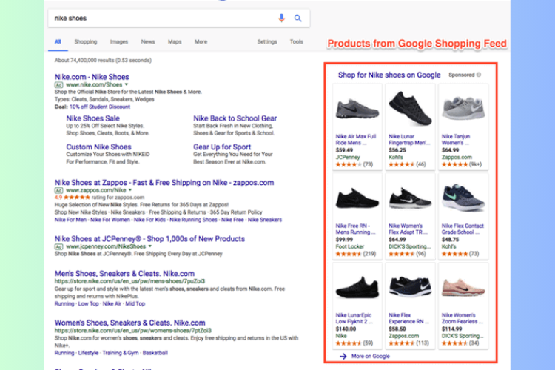The image size is (555, 370).
Task: Click the Mid Top link
Action: pyautogui.click(x=135, y=304)
